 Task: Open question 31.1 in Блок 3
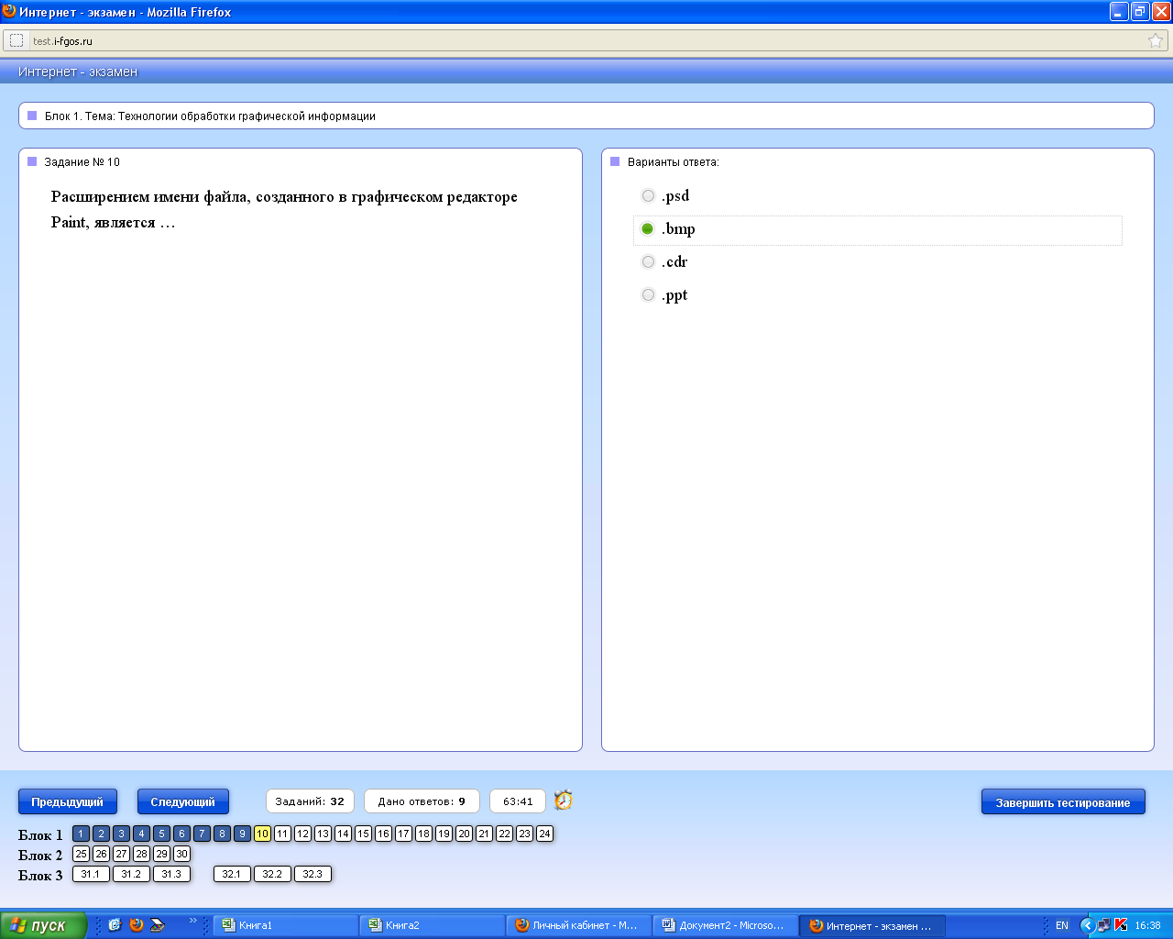click(91, 874)
